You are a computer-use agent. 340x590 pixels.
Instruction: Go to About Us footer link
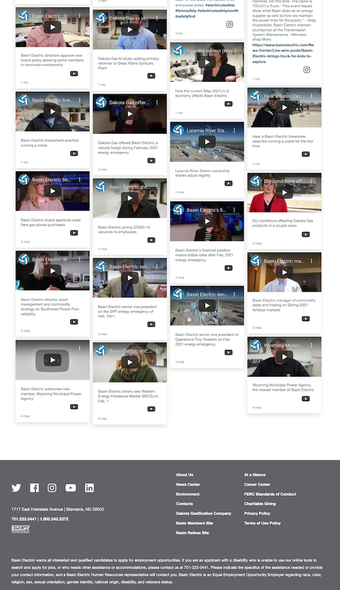click(185, 475)
